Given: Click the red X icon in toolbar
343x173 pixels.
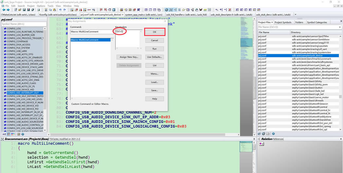Looking at the screenshot, I should point(230,10).
